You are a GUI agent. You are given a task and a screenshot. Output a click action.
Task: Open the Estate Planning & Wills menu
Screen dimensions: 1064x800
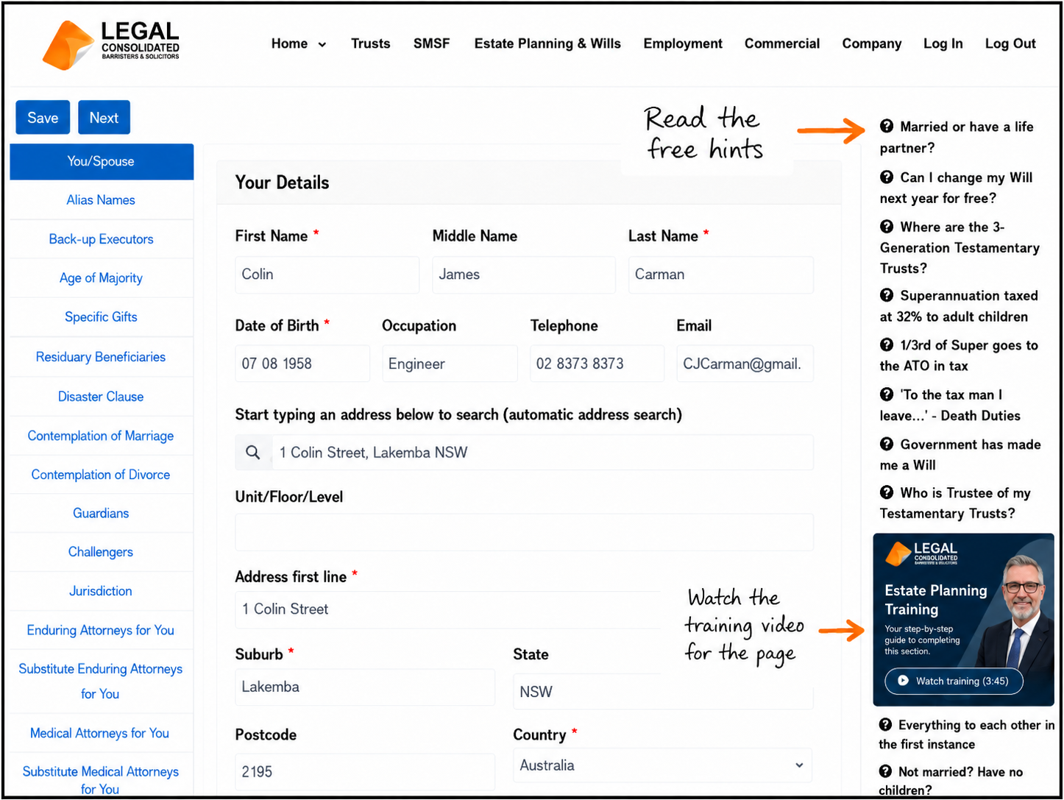(x=547, y=43)
